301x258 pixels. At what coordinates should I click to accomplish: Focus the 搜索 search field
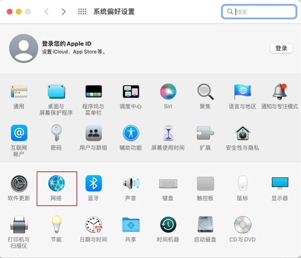[259, 12]
